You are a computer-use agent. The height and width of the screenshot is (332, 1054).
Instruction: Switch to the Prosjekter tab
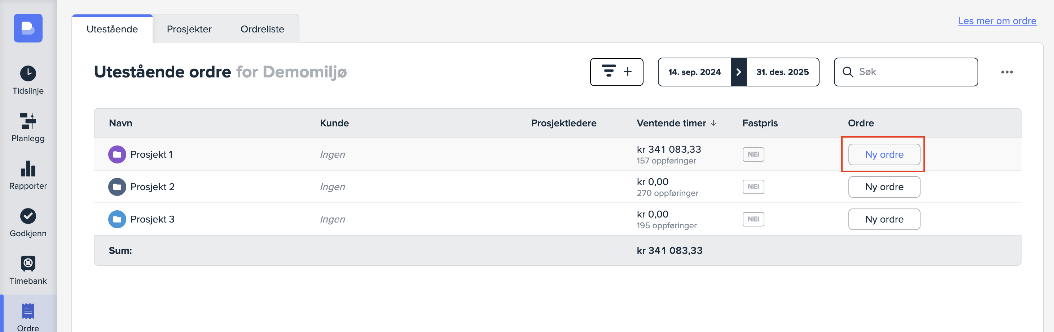point(189,29)
